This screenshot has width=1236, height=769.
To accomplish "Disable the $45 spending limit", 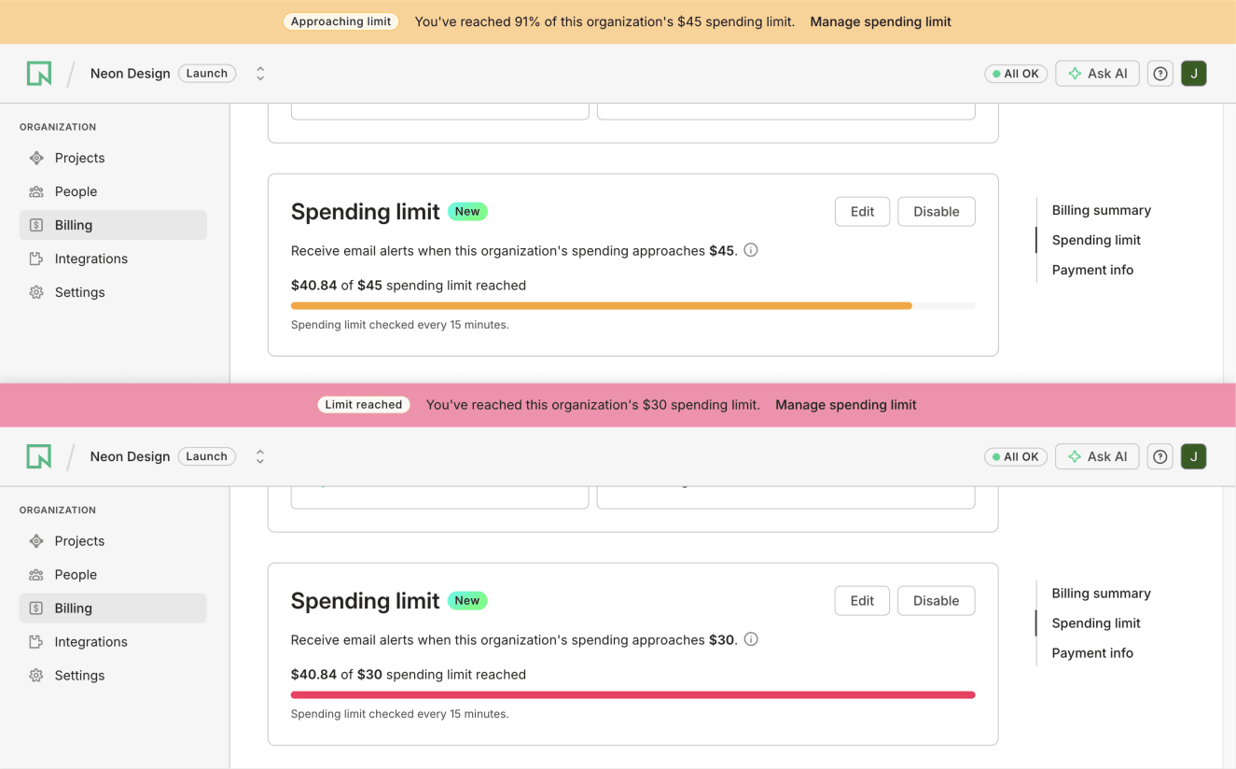I will [936, 212].
